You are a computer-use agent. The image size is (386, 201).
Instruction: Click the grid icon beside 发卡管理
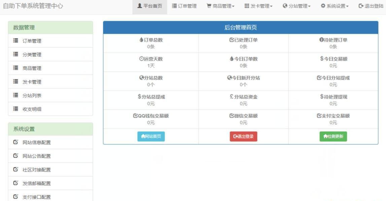[x=247, y=6]
